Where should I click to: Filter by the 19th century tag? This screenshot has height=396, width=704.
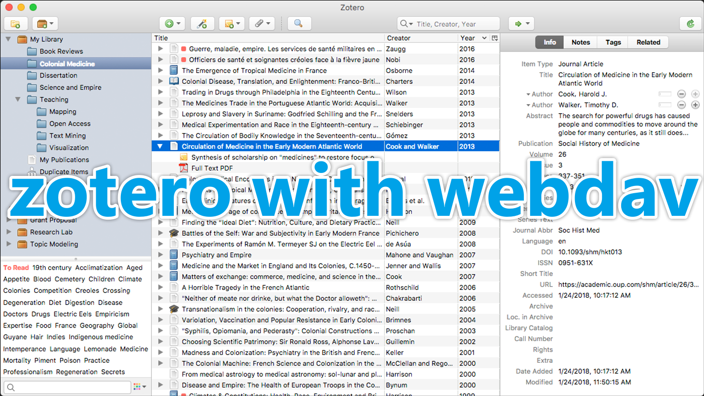(x=52, y=267)
